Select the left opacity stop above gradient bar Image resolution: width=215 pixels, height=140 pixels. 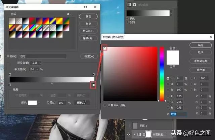[x=10, y=75]
